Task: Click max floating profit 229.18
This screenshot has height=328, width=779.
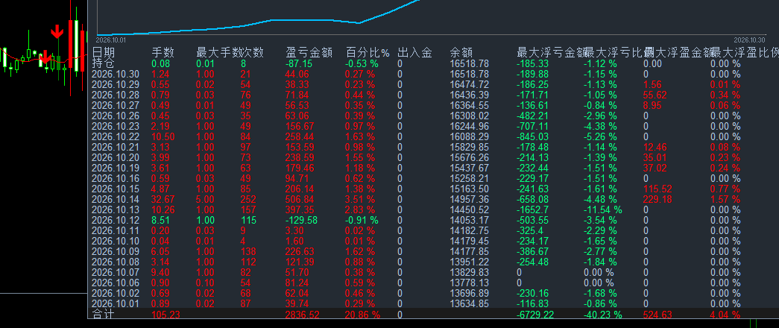Action: coord(657,199)
